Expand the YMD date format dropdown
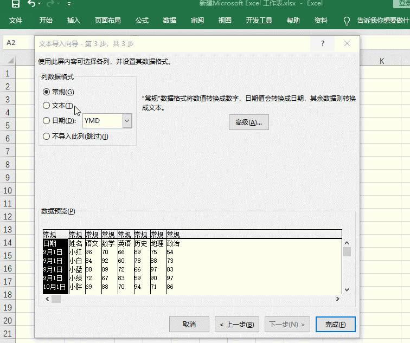Viewport: 410px width, 343px height. (127, 121)
